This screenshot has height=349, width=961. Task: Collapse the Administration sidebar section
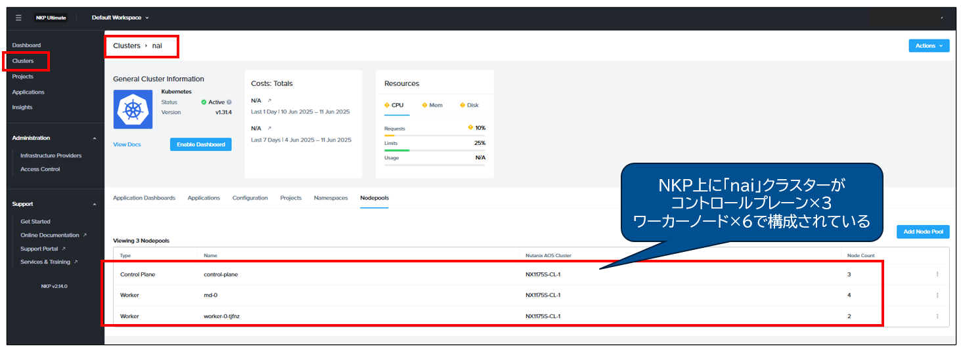click(x=94, y=138)
